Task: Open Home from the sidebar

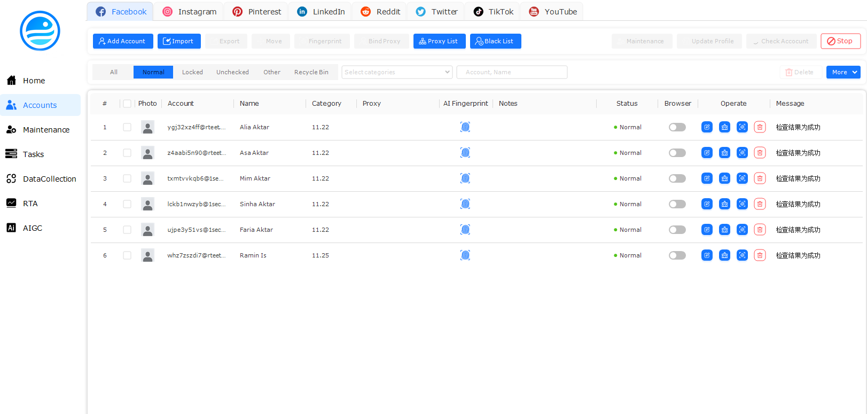Action: tap(40, 81)
